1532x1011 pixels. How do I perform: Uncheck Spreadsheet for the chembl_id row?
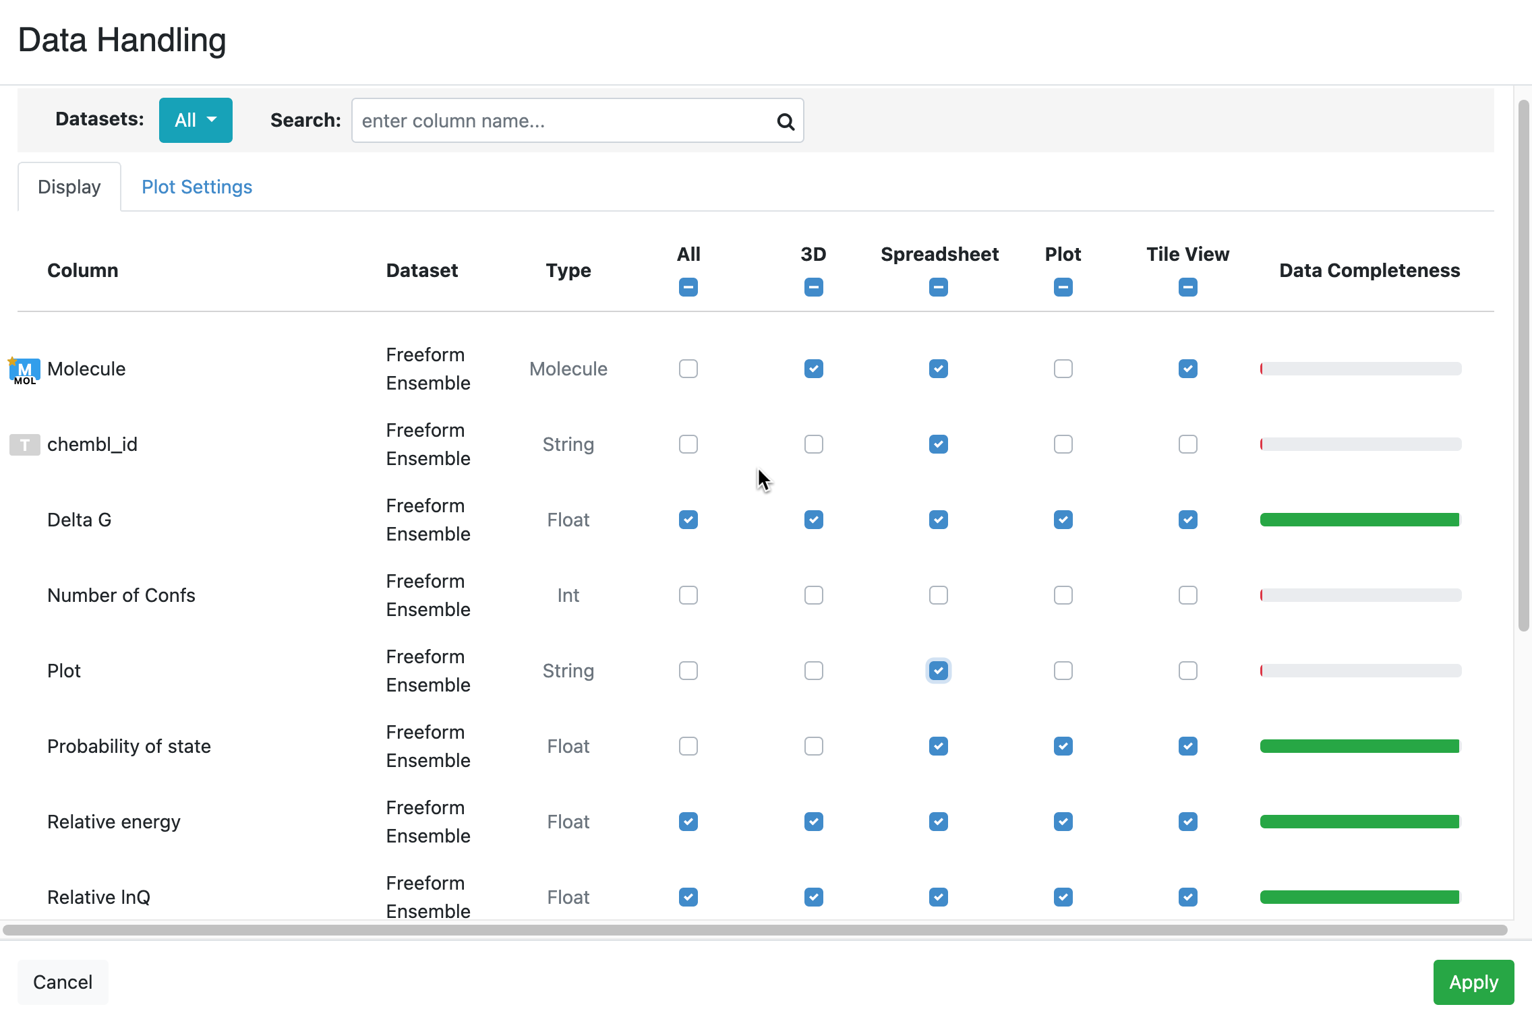pyautogui.click(x=939, y=444)
